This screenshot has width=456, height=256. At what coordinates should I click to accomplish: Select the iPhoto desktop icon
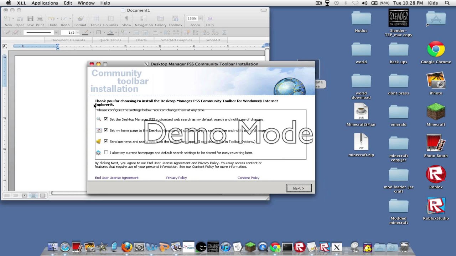tap(436, 81)
